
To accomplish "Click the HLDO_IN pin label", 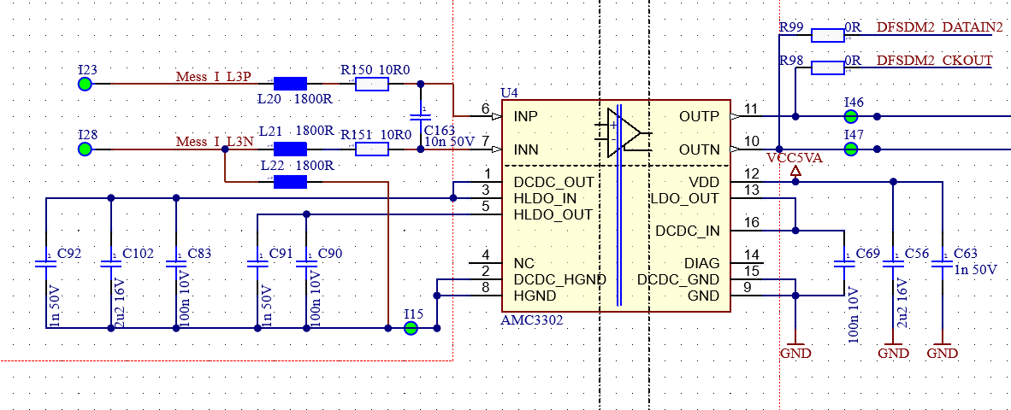I will click(x=546, y=198).
